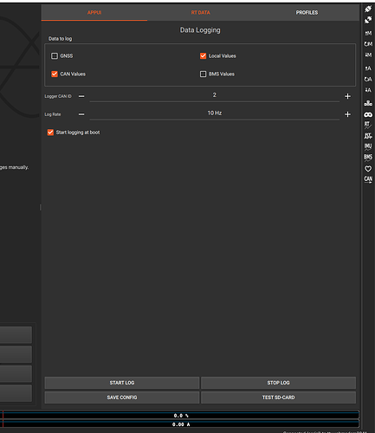Click the TEST SD-CARD button
This screenshot has height=433, width=375.
[x=278, y=397]
